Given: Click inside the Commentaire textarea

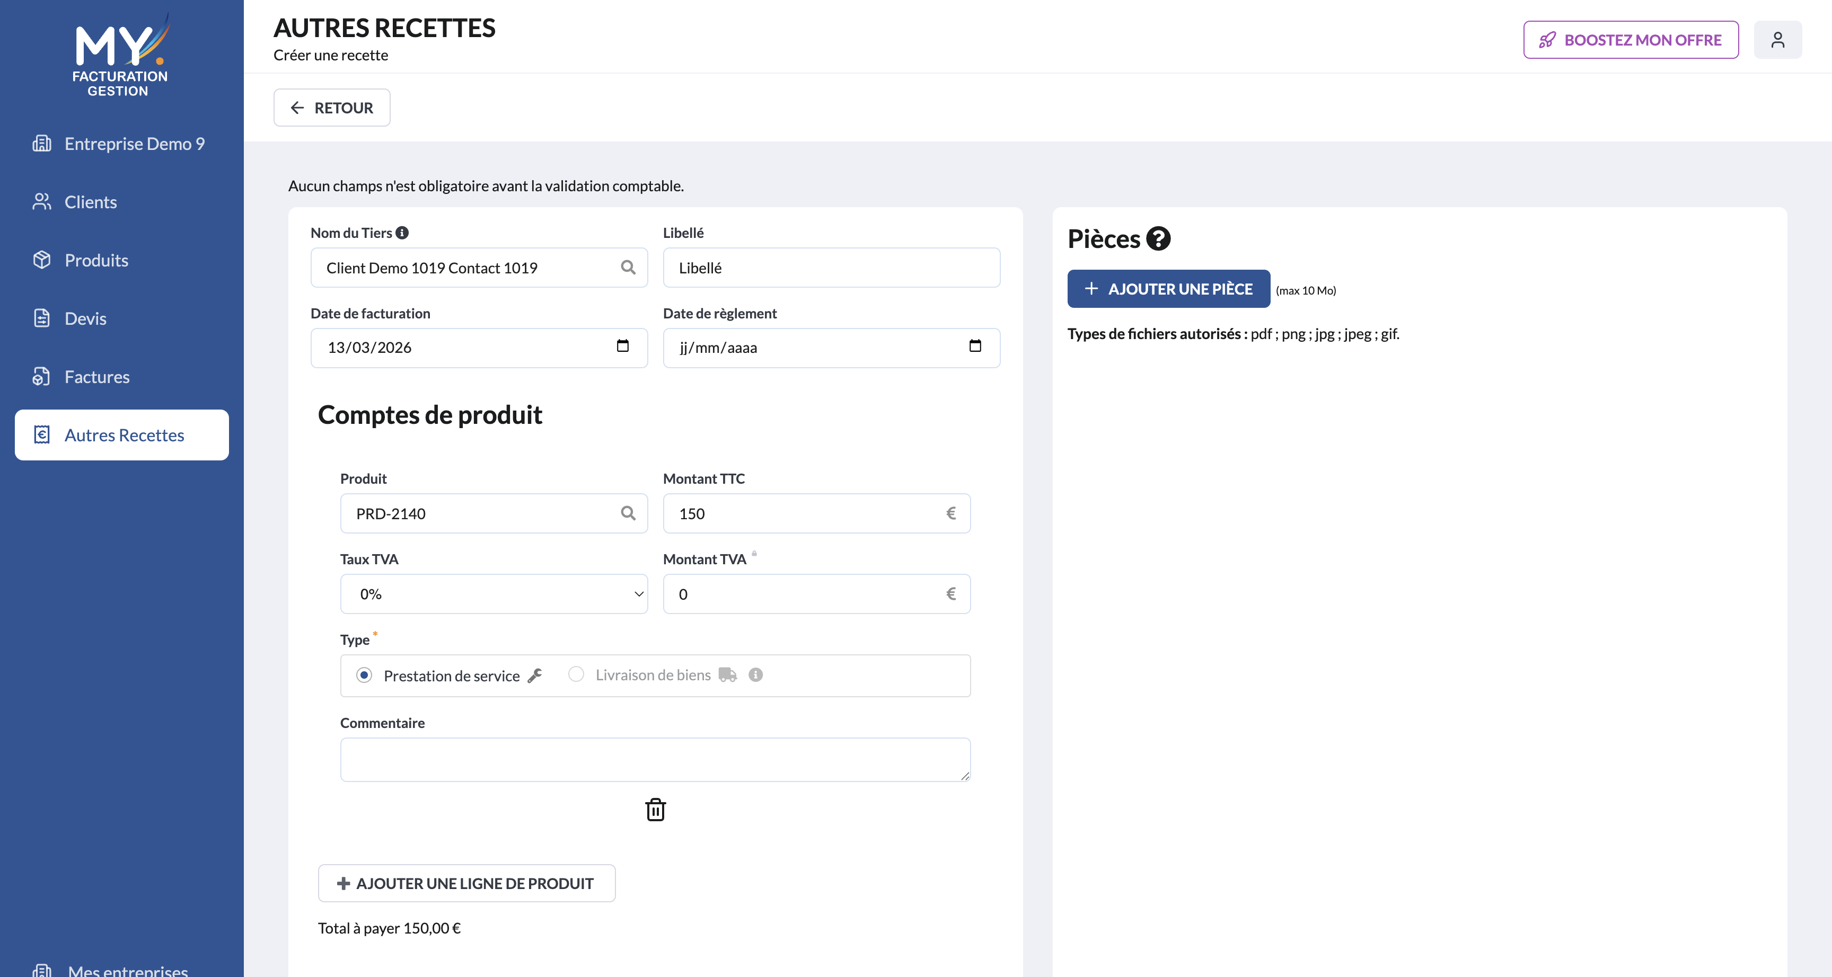Looking at the screenshot, I should 655,759.
